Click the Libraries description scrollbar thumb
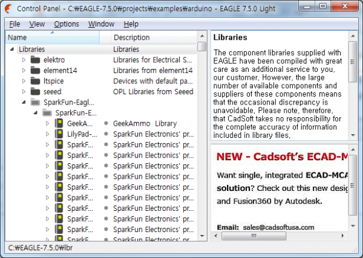Viewport: 363px width, 258px height. pyautogui.click(x=353, y=62)
